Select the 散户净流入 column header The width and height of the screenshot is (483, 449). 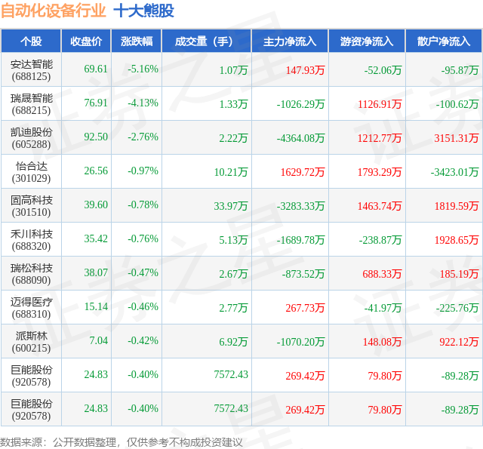coord(444,42)
